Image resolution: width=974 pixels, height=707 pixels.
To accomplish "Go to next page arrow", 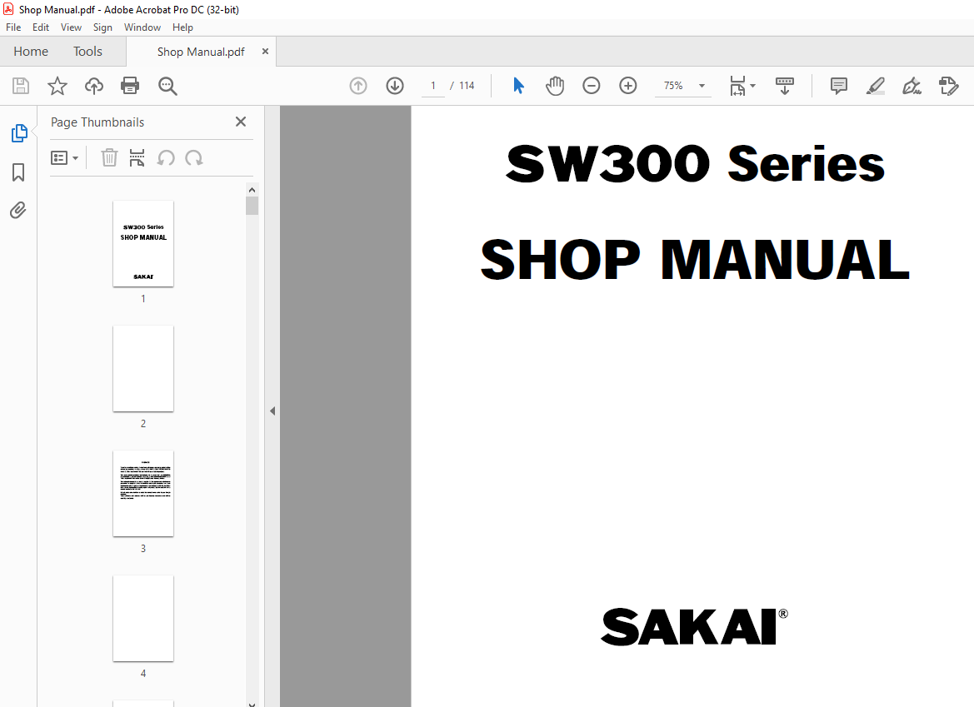I will tap(395, 86).
